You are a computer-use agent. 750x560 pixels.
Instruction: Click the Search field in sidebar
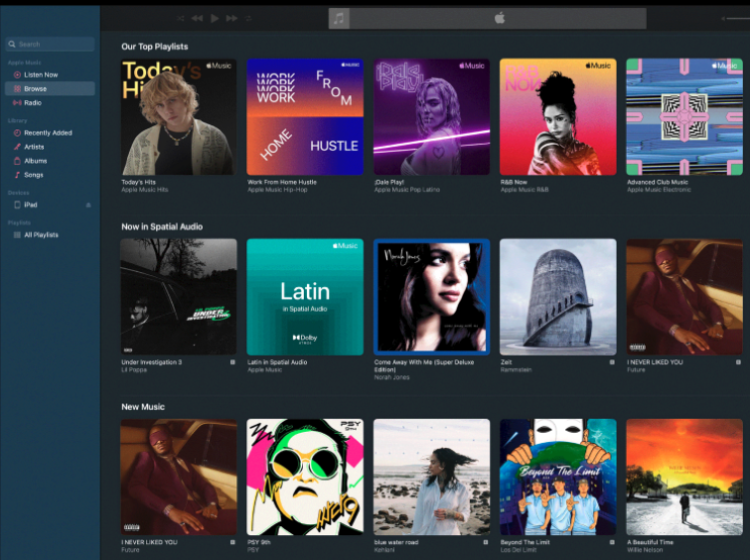[x=51, y=44]
